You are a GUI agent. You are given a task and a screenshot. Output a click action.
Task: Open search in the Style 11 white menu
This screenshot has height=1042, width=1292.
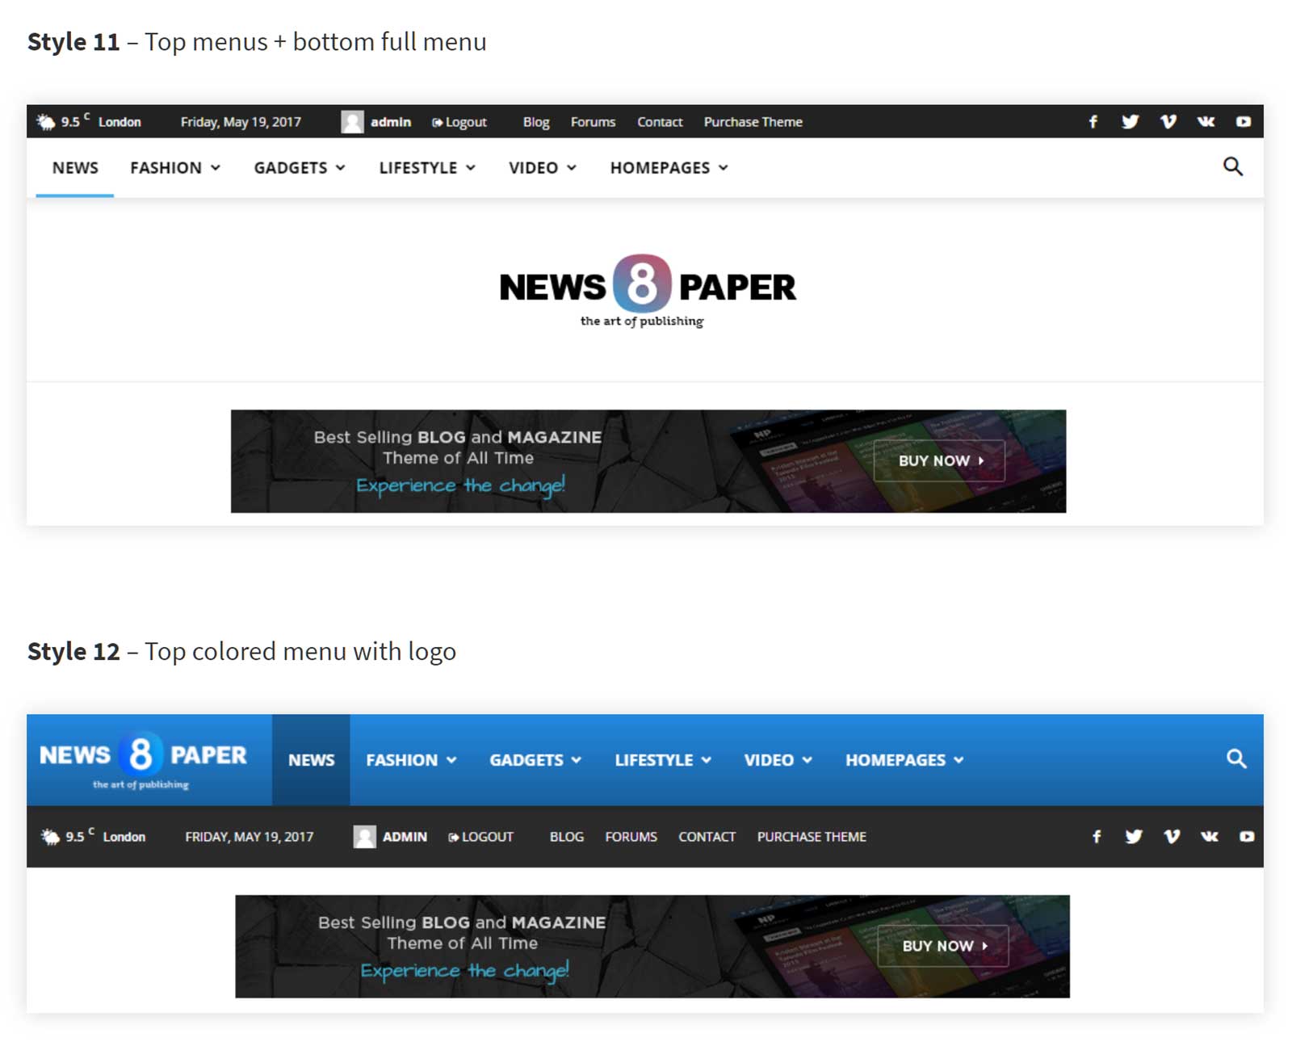click(1232, 167)
